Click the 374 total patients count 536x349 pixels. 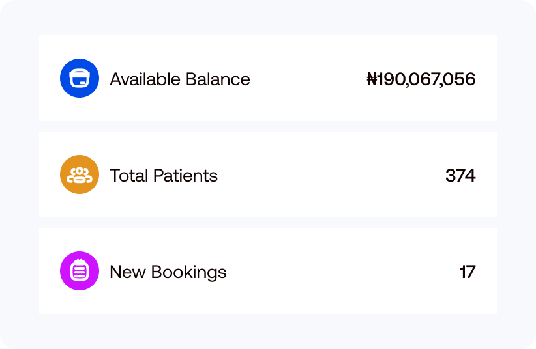click(x=460, y=176)
